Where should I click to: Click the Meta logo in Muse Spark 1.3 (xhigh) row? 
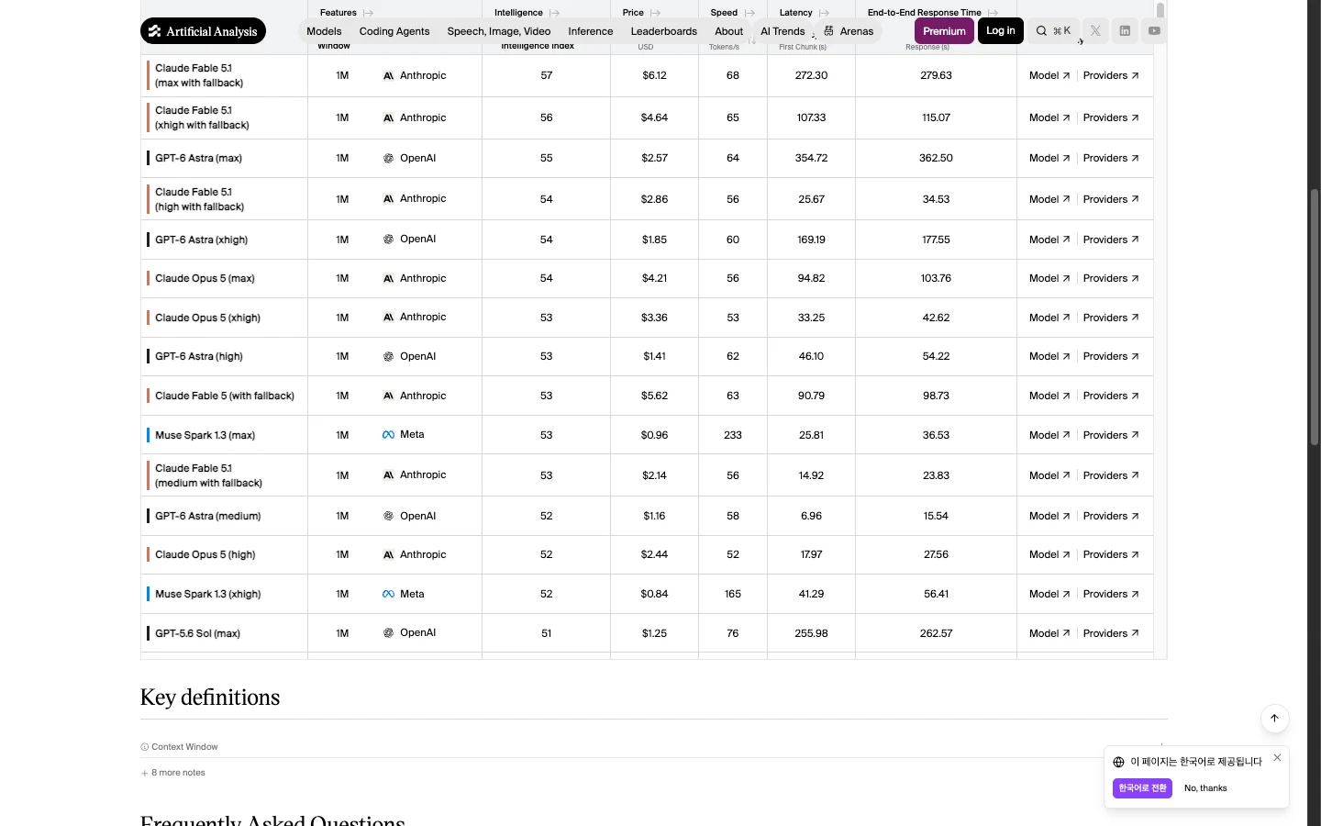(388, 594)
